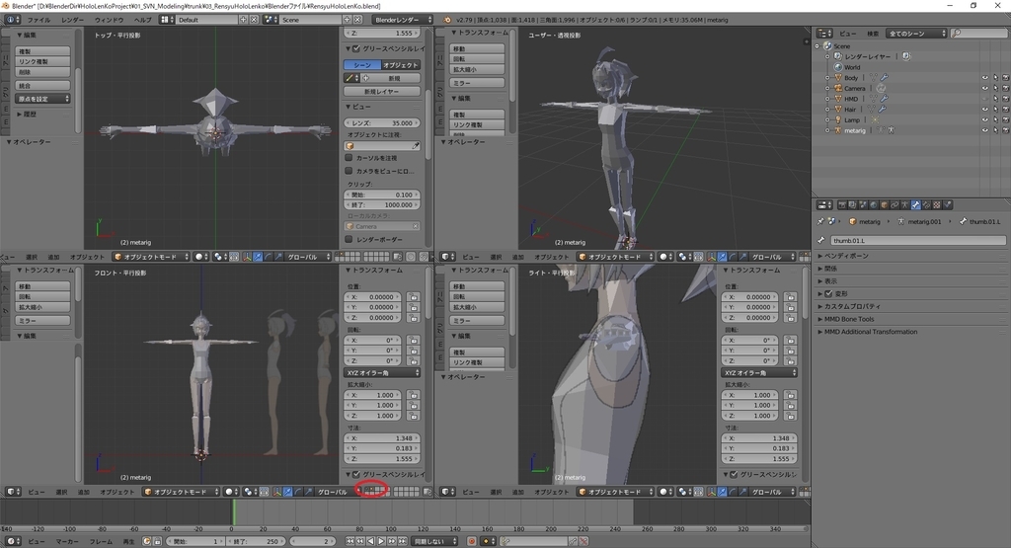Click the play reverse button in timeline
The height and width of the screenshot is (548, 1011).
click(371, 541)
